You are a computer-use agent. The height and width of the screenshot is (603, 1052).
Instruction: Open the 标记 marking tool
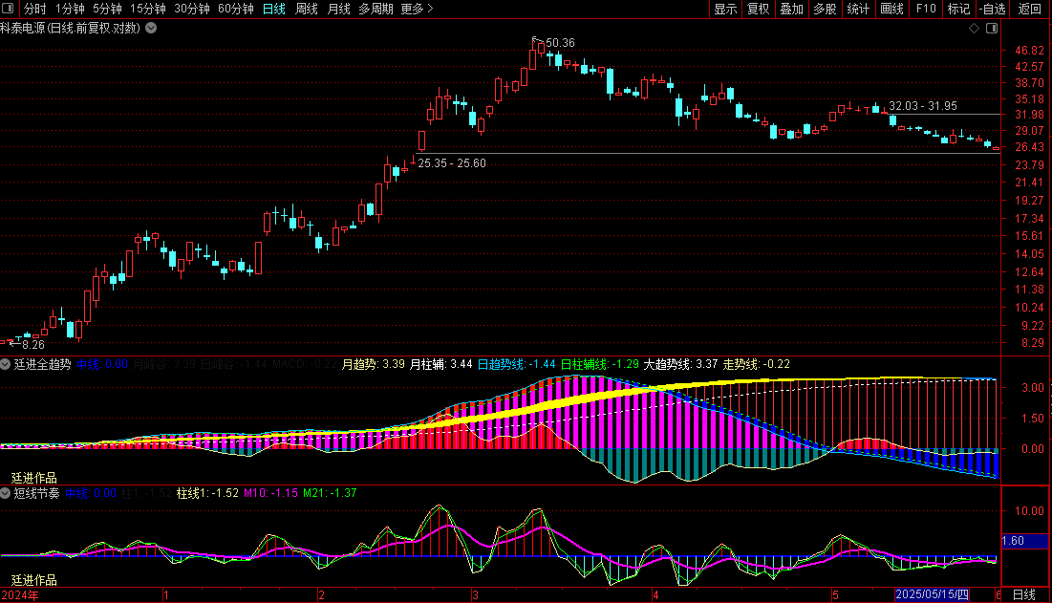[958, 9]
